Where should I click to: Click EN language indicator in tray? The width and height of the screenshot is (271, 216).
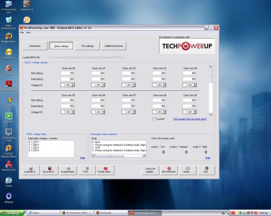pos(223,213)
